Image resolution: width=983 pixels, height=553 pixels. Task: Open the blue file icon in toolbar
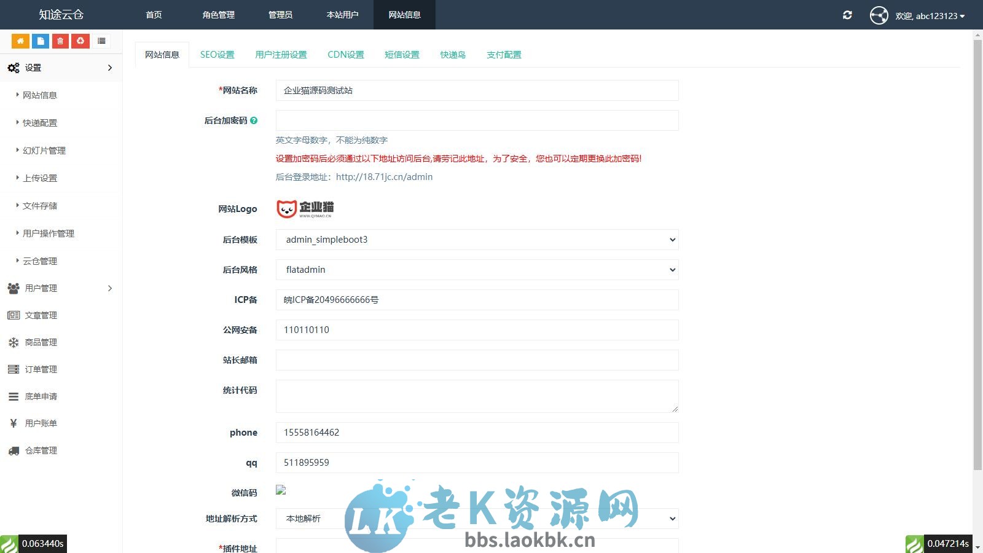[x=40, y=41]
